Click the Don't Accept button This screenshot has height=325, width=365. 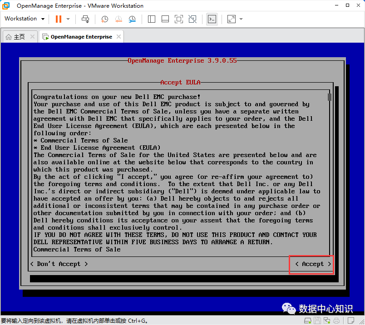pyautogui.click(x=59, y=264)
